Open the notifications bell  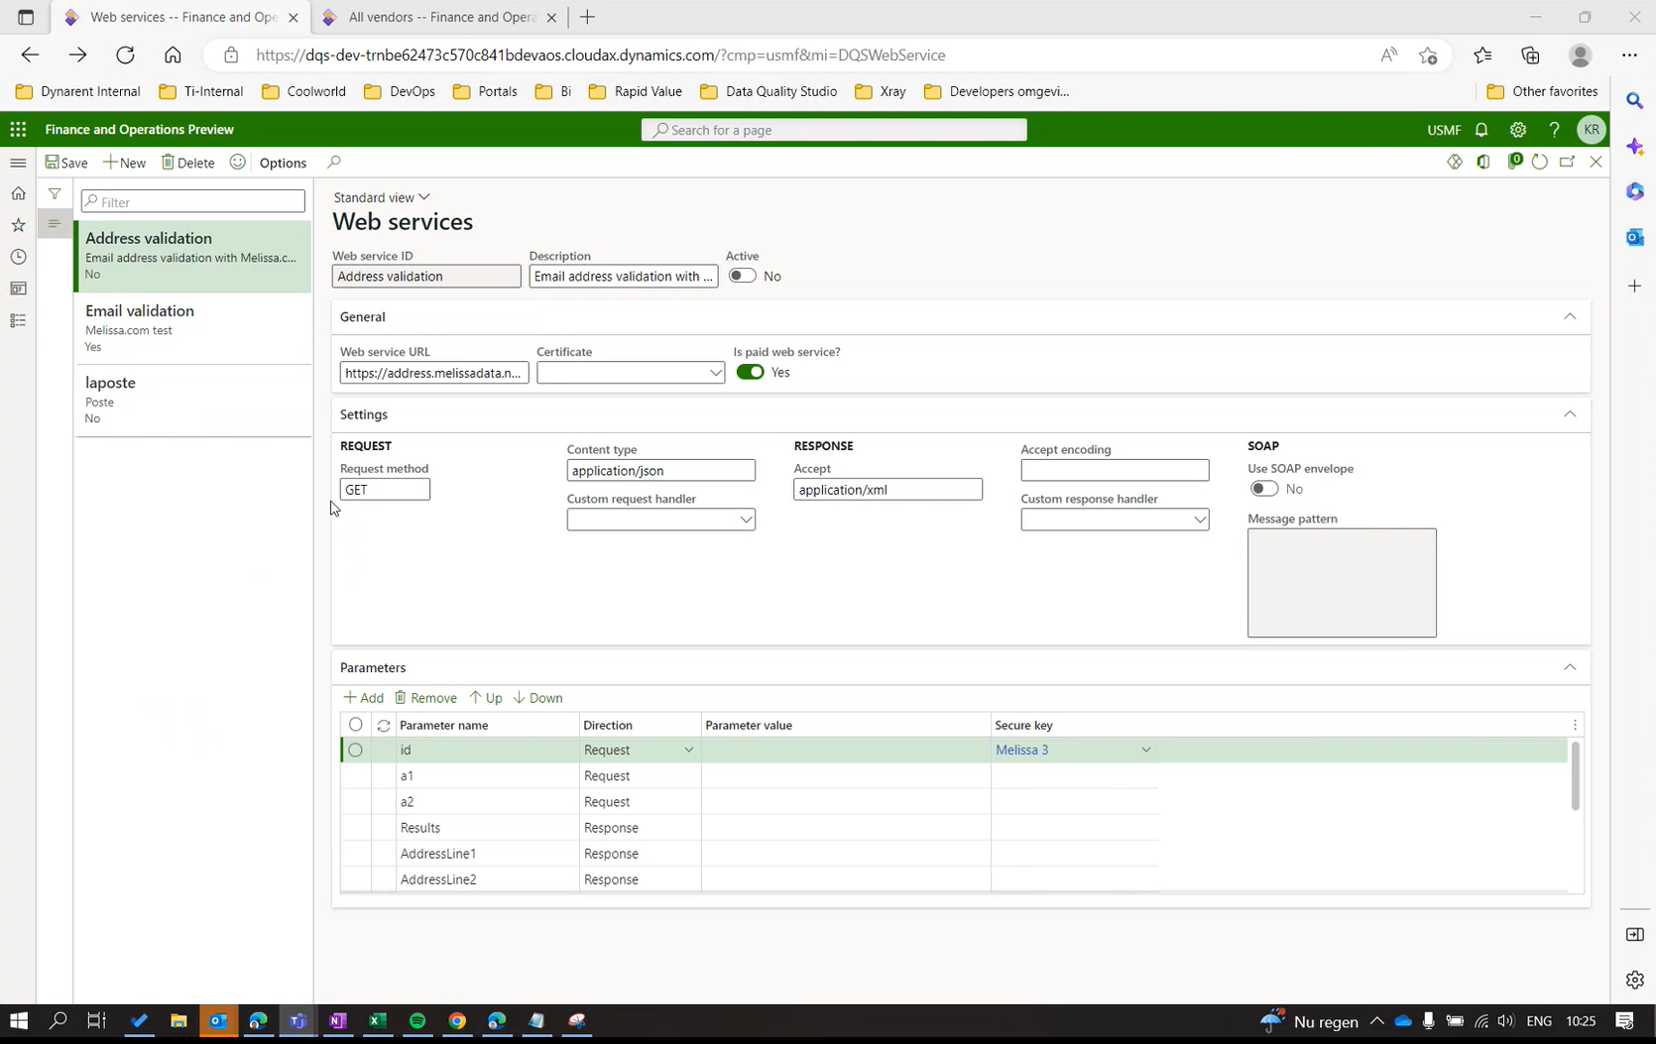1481,130
